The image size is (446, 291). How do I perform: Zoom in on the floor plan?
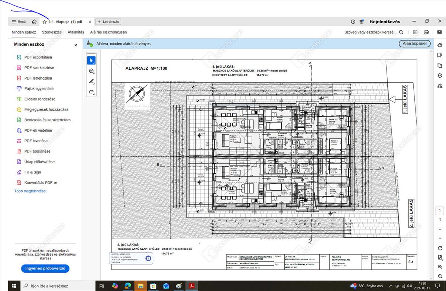tap(440, 267)
